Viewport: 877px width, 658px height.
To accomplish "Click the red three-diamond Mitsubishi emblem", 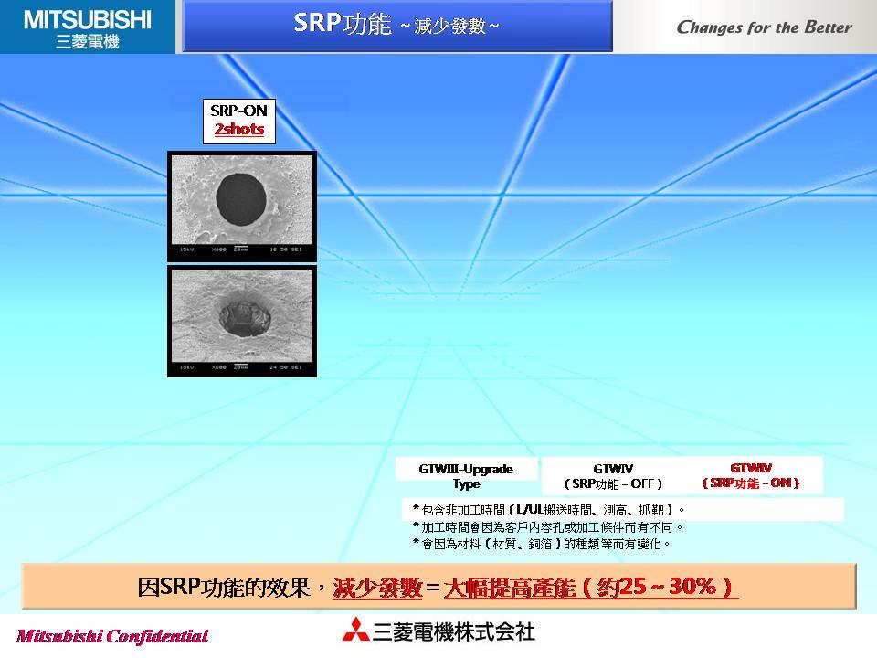I will click(x=355, y=630).
